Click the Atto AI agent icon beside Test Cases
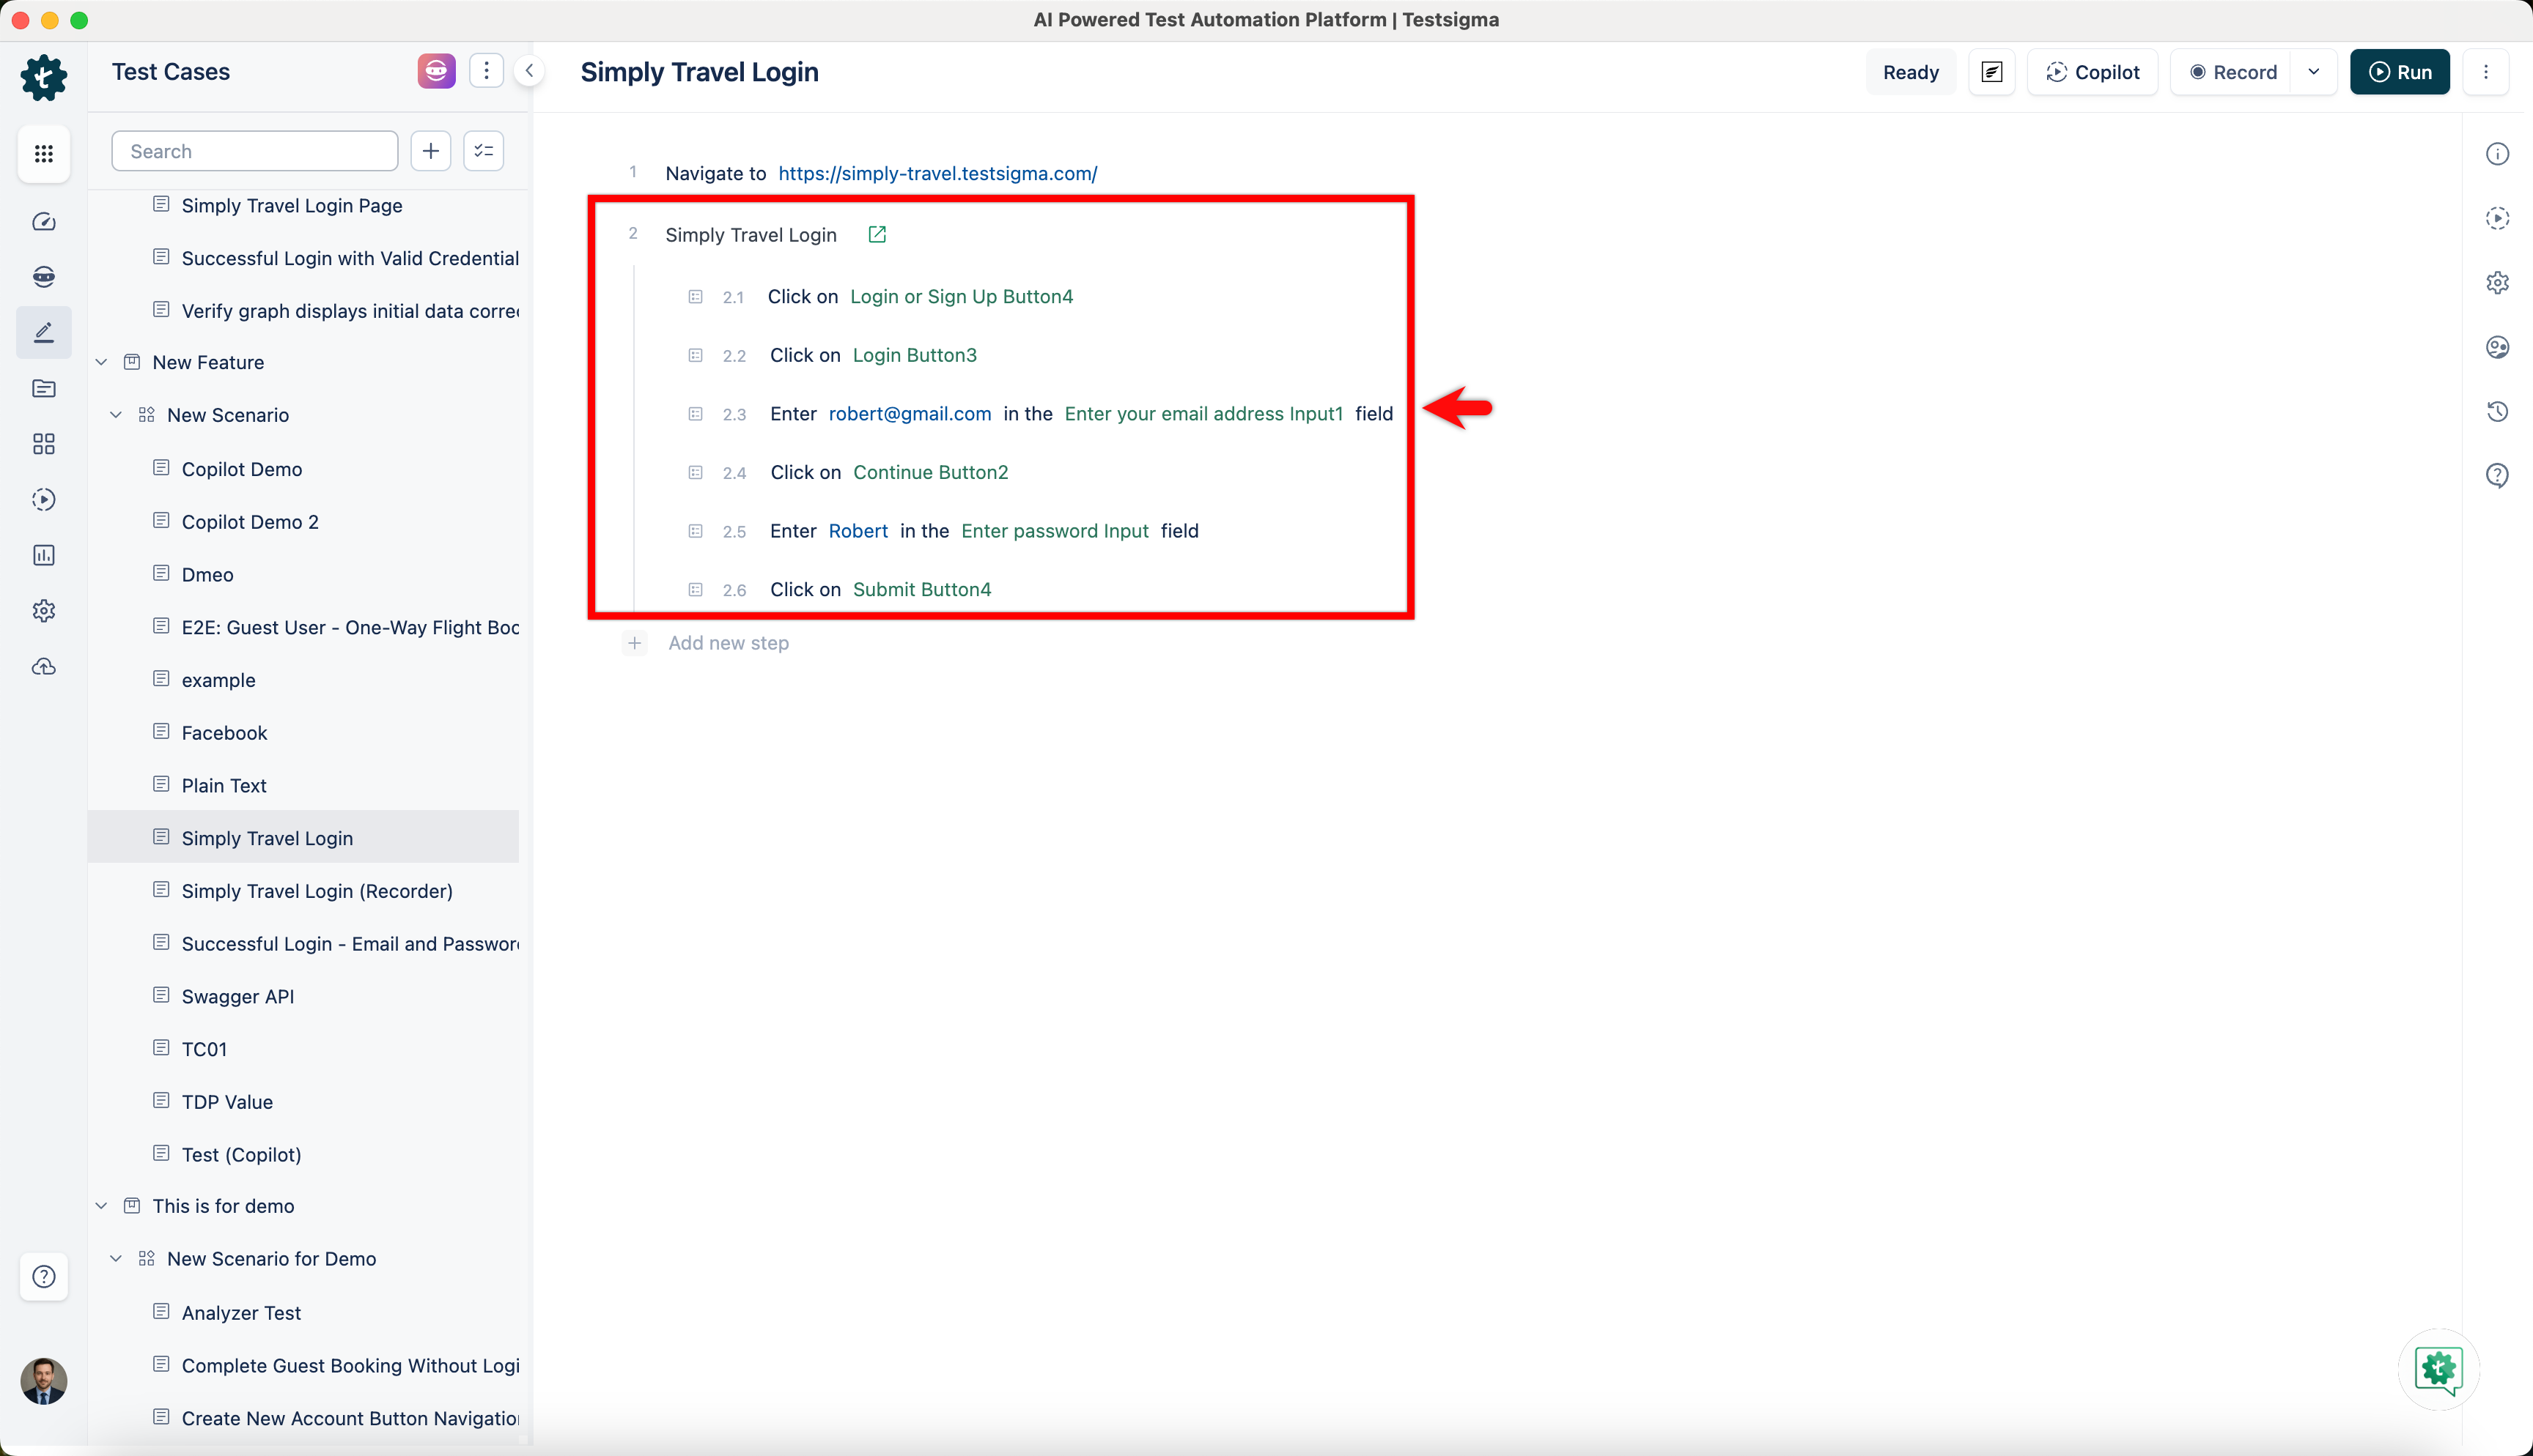 436,71
